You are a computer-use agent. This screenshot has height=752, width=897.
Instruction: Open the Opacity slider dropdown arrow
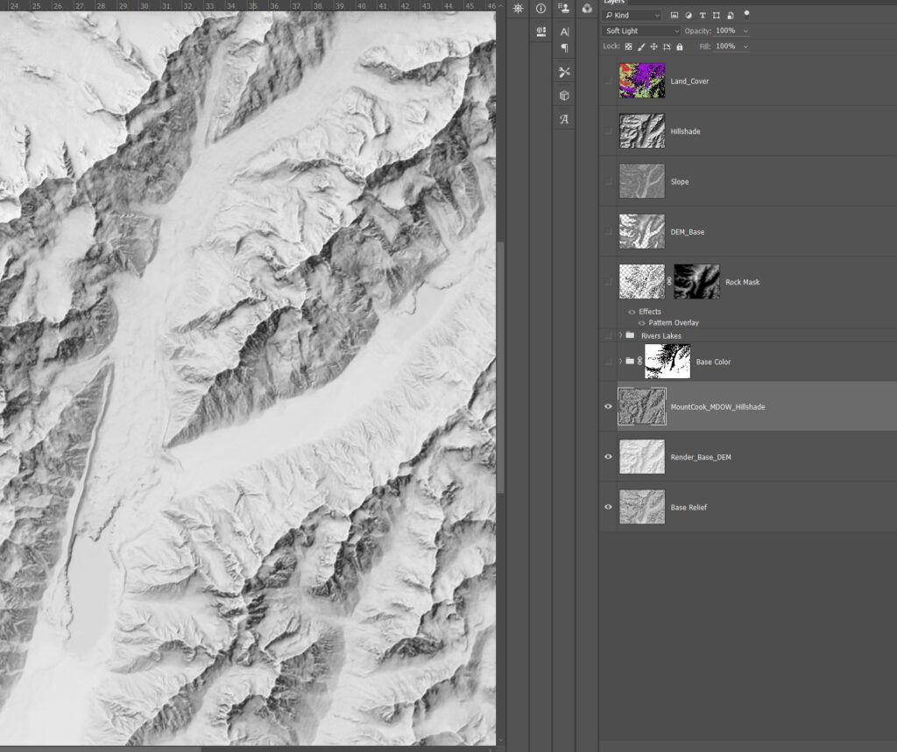pyautogui.click(x=745, y=31)
